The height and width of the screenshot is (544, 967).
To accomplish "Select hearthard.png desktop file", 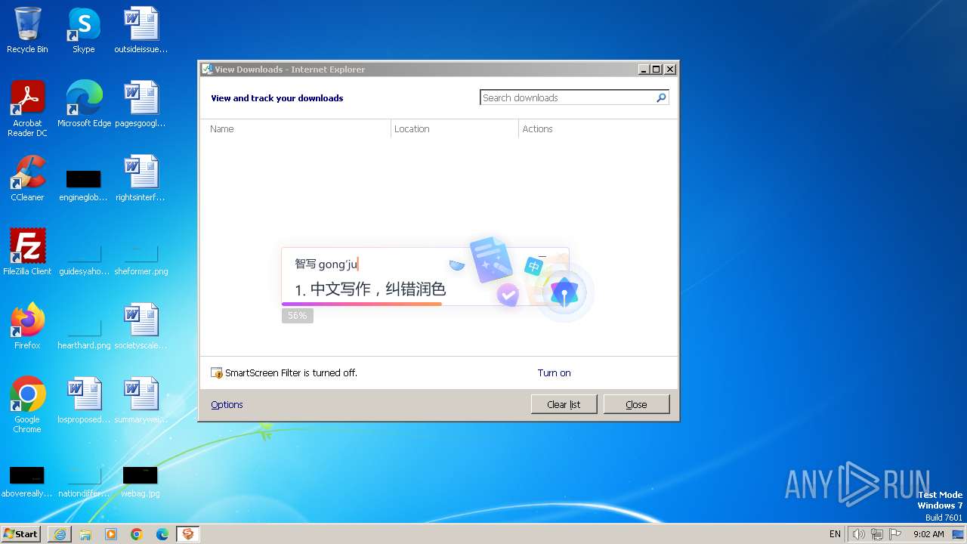I will pos(84,333).
